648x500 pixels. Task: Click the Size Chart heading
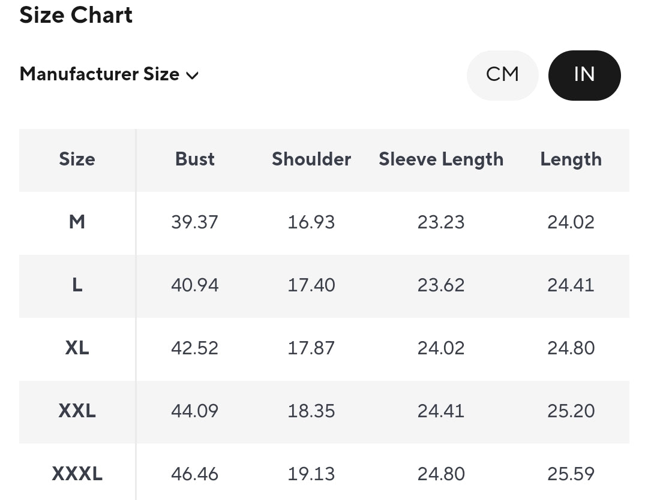(76, 15)
